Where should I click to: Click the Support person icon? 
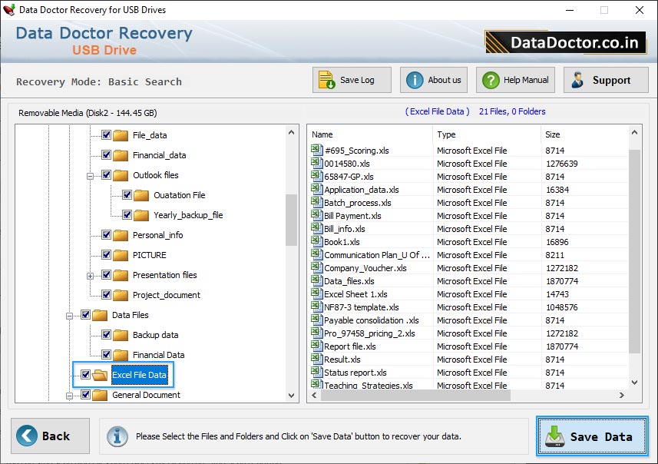pyautogui.click(x=578, y=80)
